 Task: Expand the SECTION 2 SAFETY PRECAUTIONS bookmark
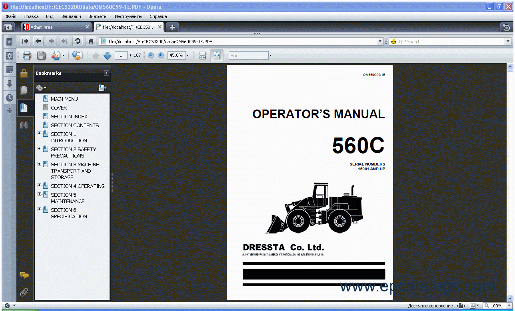pos(39,149)
